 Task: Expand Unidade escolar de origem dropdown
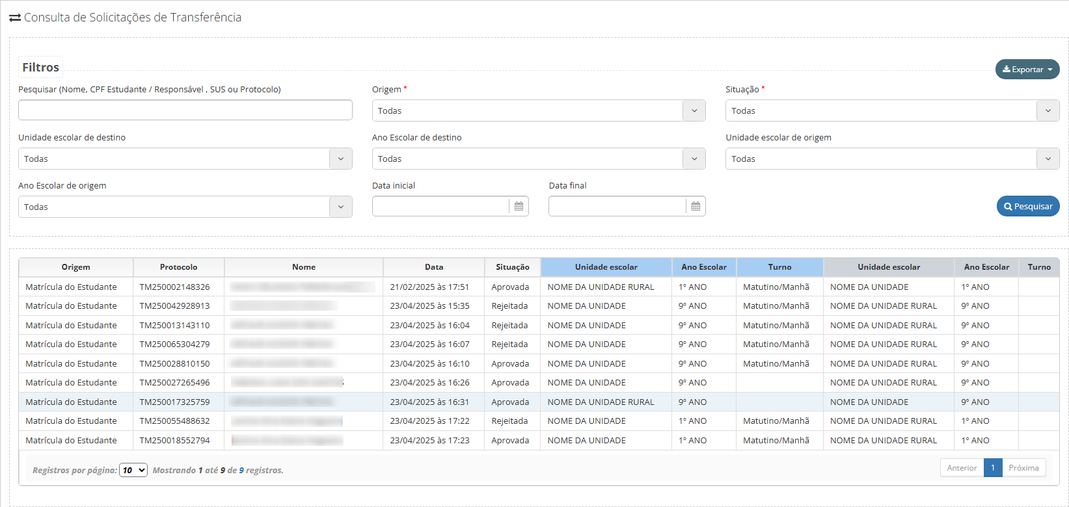coord(893,159)
